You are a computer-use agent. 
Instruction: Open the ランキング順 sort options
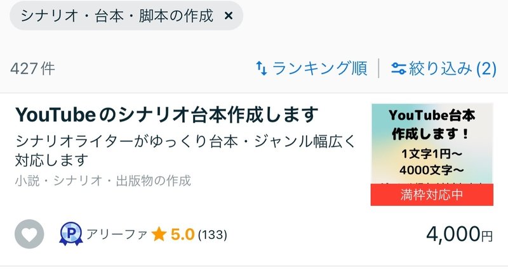pyautogui.click(x=311, y=68)
